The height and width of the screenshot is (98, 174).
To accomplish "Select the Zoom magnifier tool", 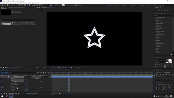I will 10,5.
